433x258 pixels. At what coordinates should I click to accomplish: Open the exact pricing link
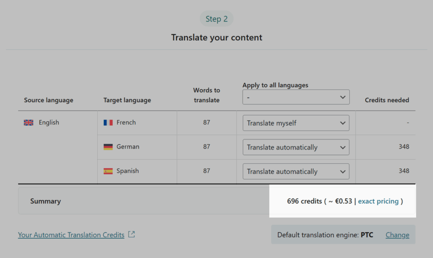tap(378, 201)
